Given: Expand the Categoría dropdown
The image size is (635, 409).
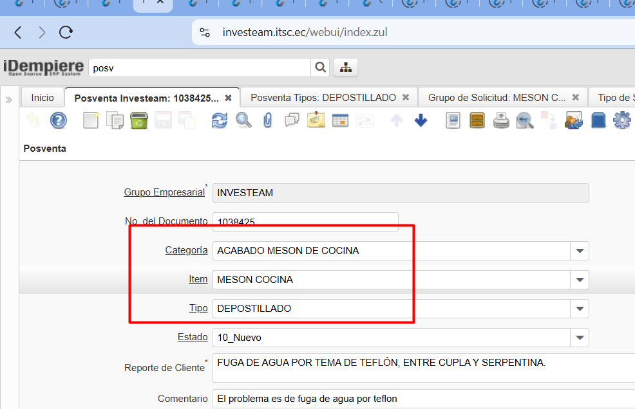Looking at the screenshot, I should pos(580,251).
